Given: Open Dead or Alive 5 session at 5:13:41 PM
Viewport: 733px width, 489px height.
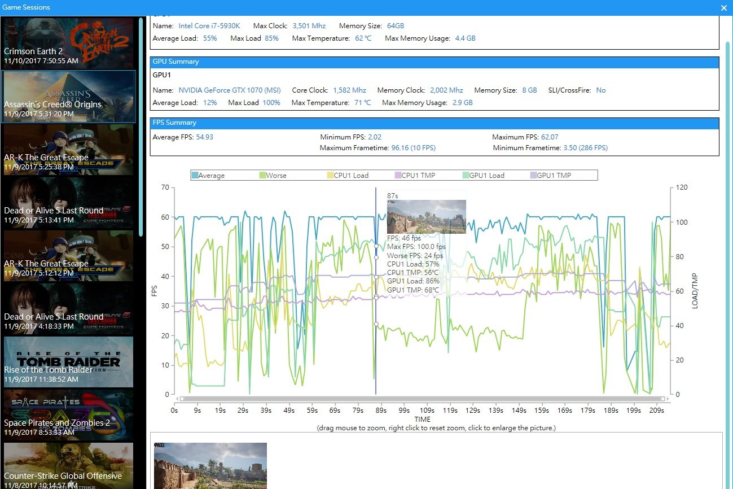Looking at the screenshot, I should [x=68, y=203].
